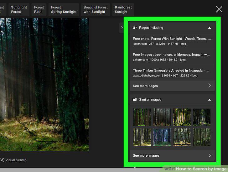Click the globe icon next to Pages including
The width and height of the screenshot is (228, 172).
(135, 27)
